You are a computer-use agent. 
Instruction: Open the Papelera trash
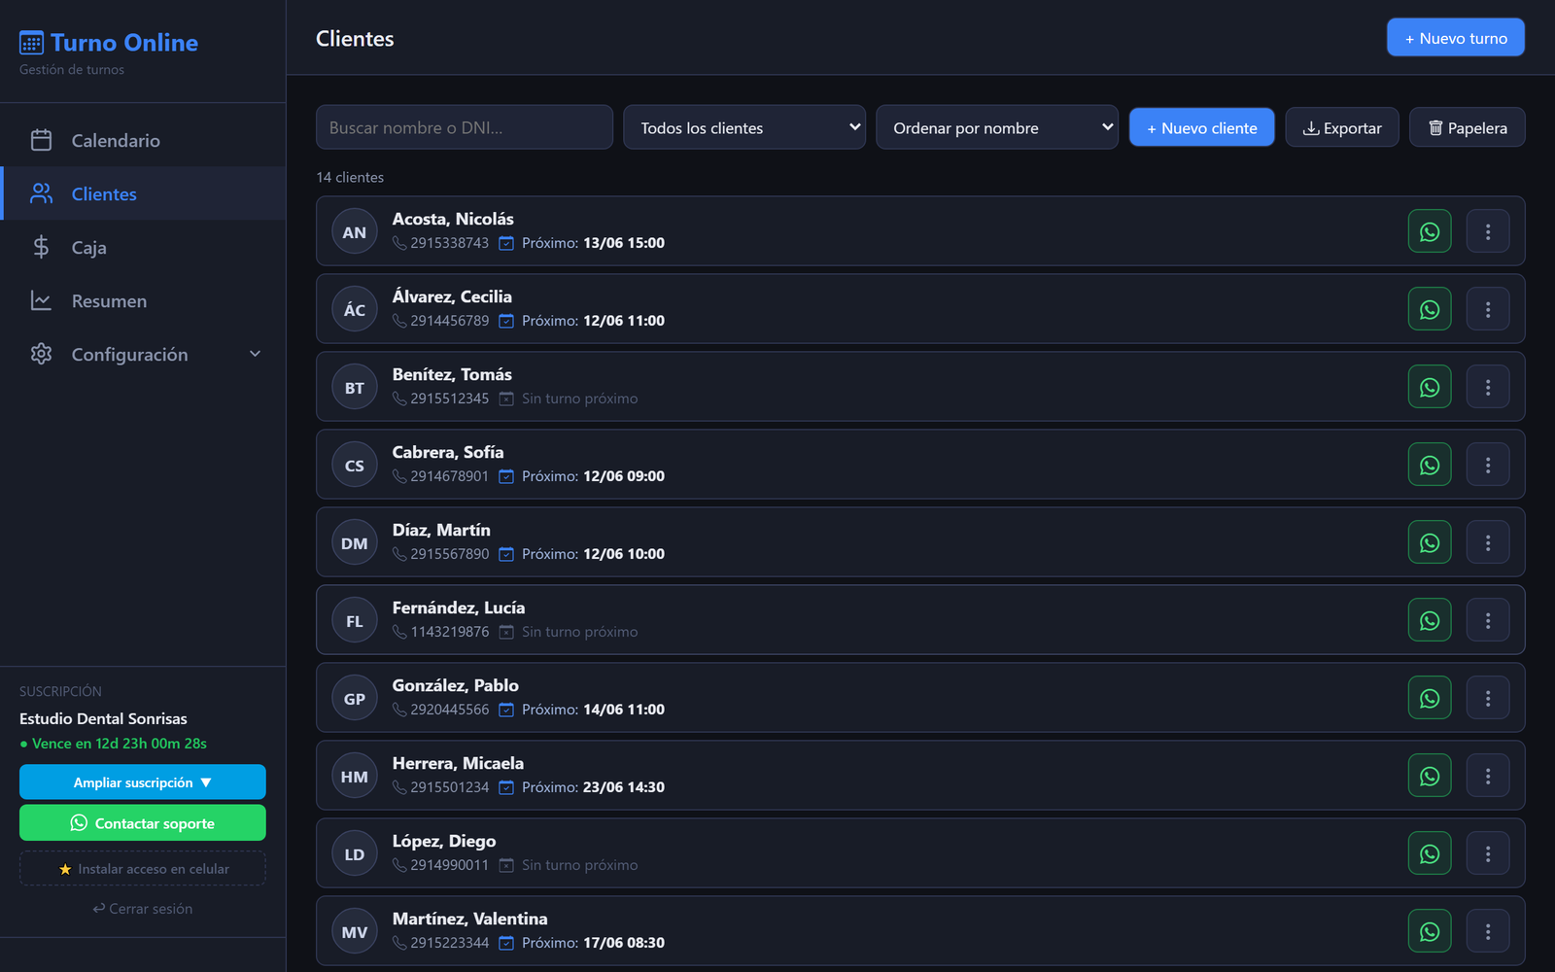point(1468,127)
